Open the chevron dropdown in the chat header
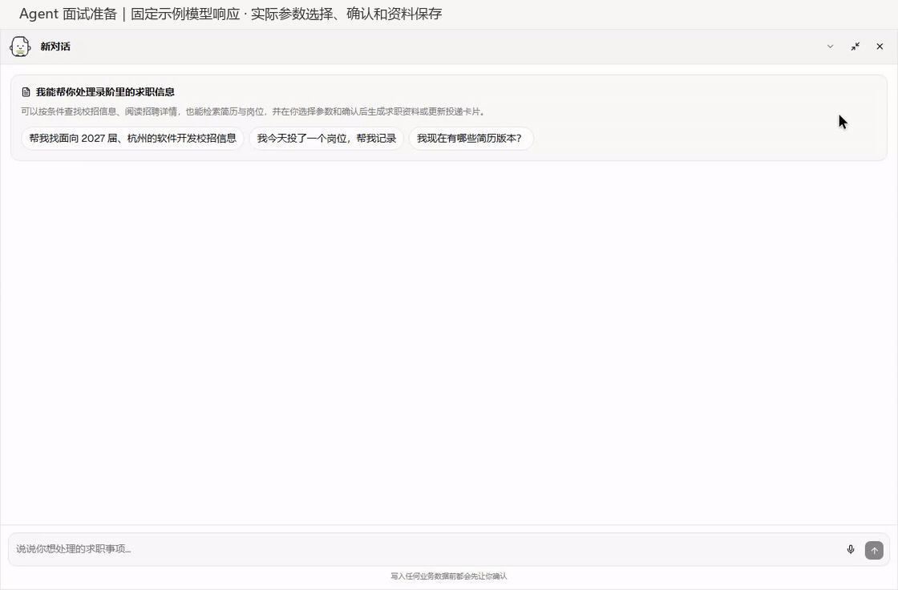Viewport: 898px width, 590px height. pos(830,46)
